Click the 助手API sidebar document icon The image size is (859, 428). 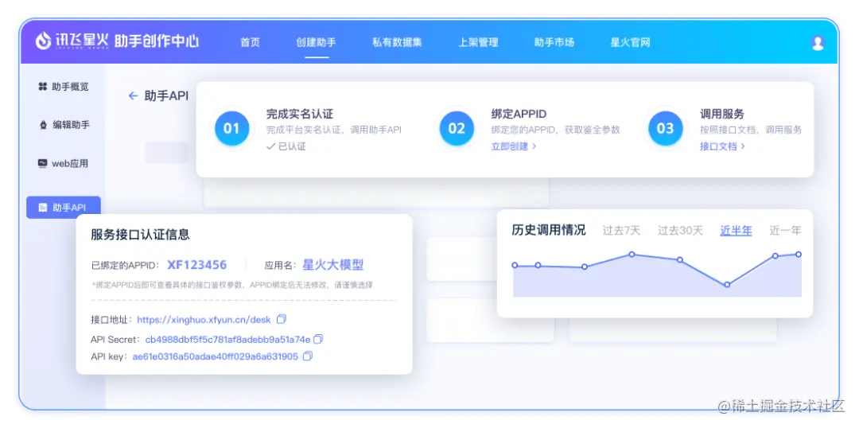pyautogui.click(x=43, y=208)
